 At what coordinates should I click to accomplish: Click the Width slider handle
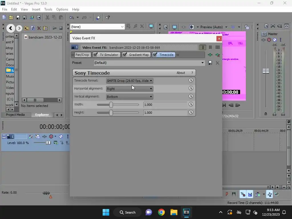111,105
